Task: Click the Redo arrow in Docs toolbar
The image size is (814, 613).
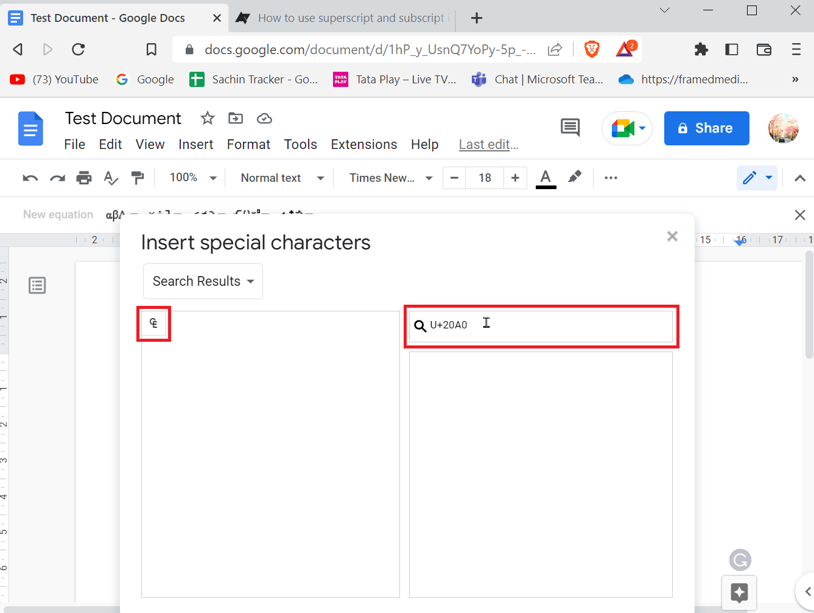Action: tap(57, 178)
